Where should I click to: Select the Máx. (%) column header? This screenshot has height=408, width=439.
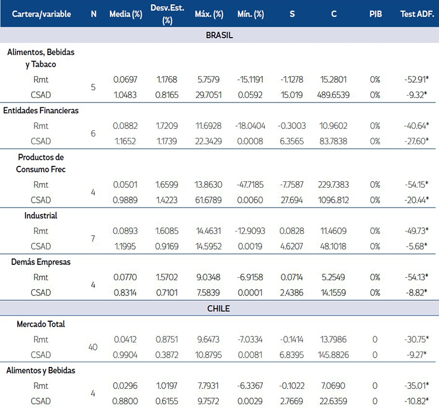[210, 13]
